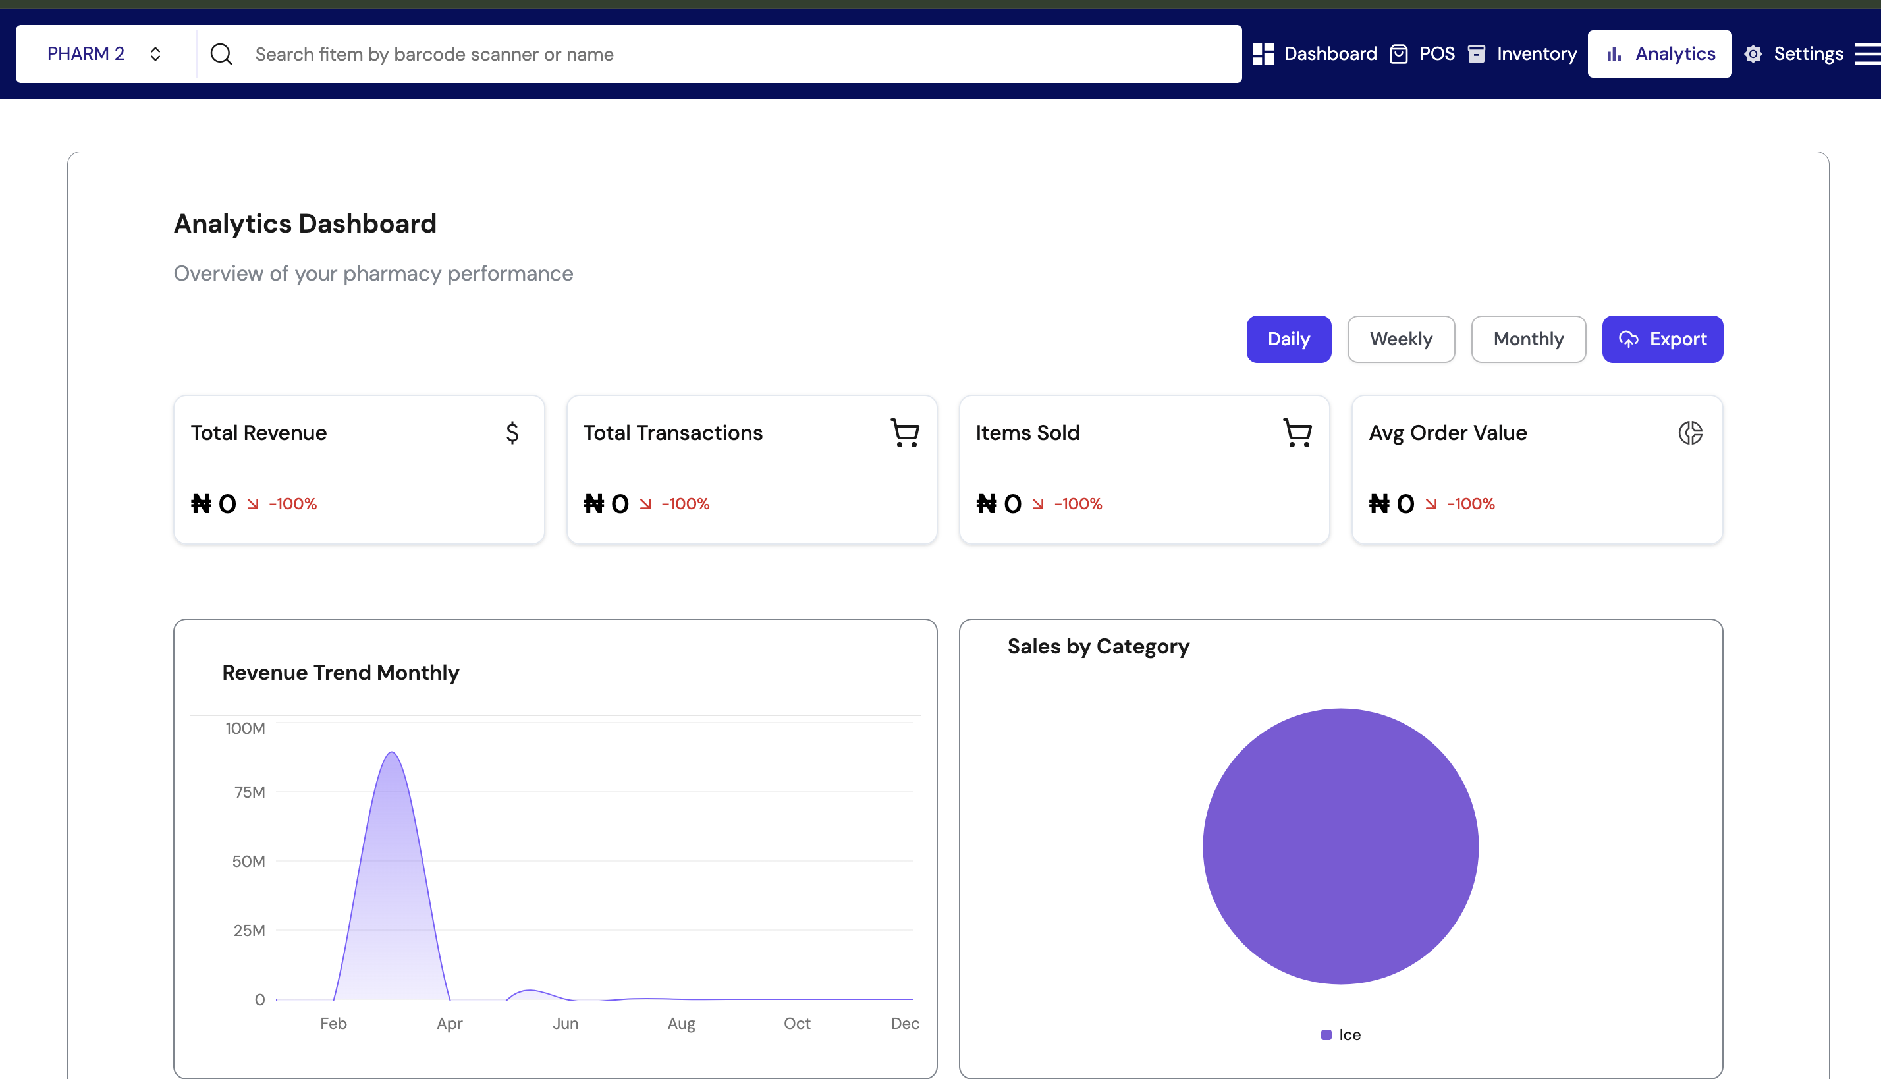Open the hamburger menu at top right
This screenshot has height=1079, width=1881.
tap(1868, 53)
